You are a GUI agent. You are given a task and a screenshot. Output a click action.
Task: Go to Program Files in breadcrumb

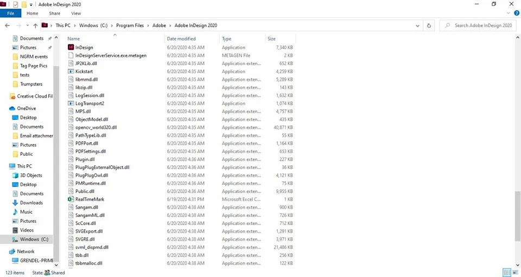130,25
